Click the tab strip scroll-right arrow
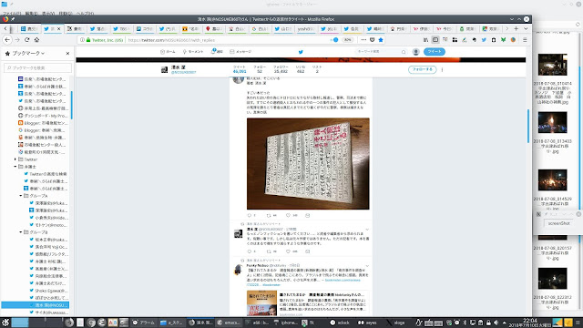 pos(506,28)
